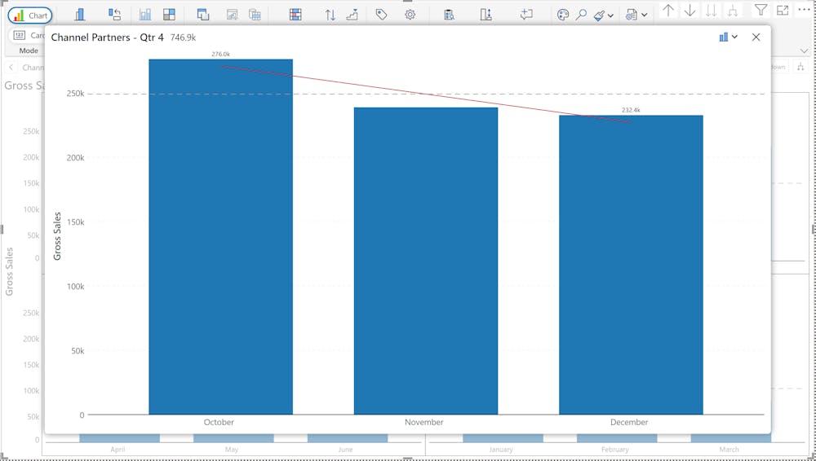
Task: Click the background February axis label
Action: 615,450
